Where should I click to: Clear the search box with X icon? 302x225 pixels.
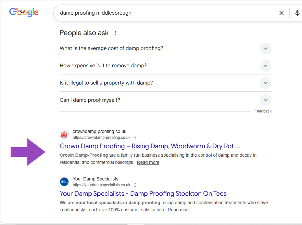(x=281, y=13)
